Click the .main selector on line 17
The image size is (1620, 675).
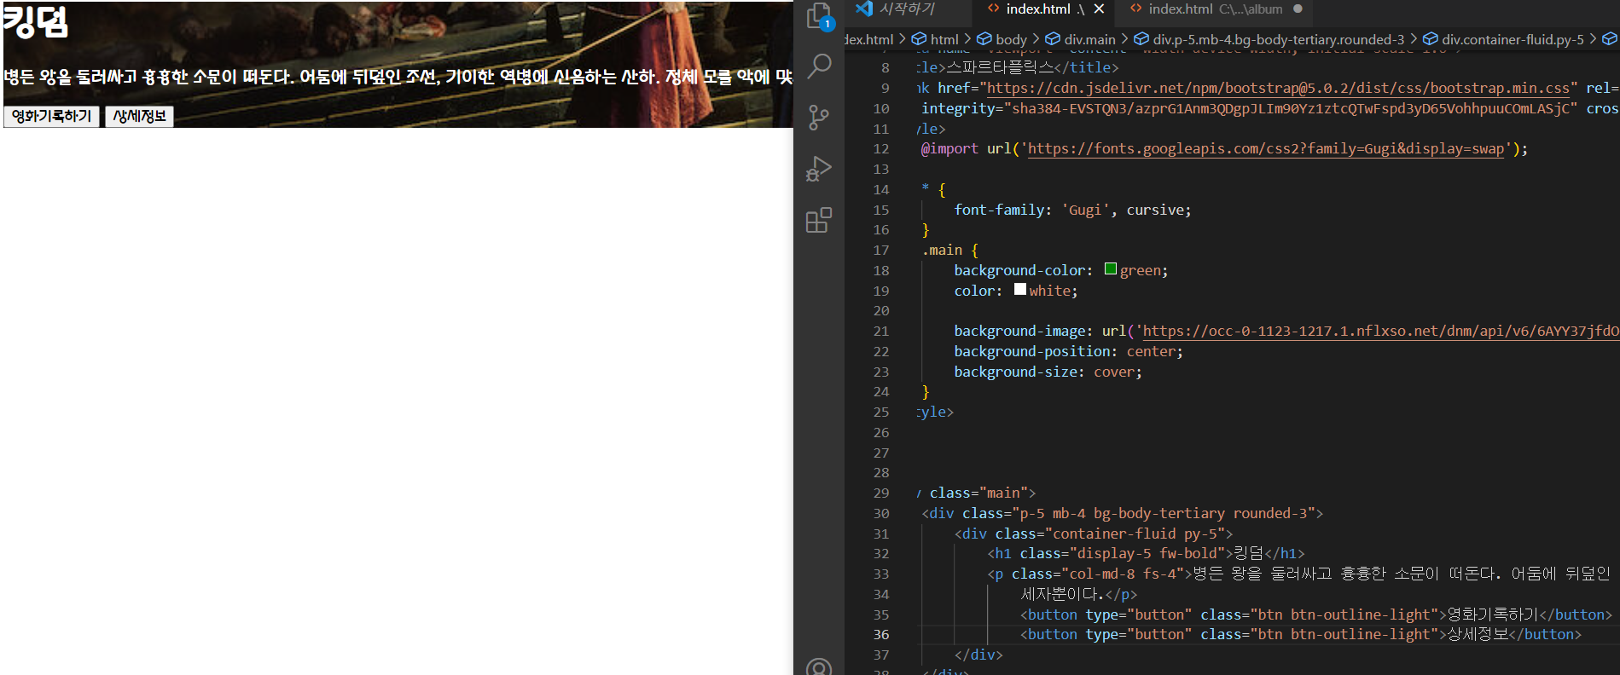click(942, 250)
